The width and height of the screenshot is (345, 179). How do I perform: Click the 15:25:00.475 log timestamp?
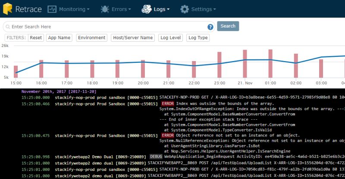click(36, 136)
